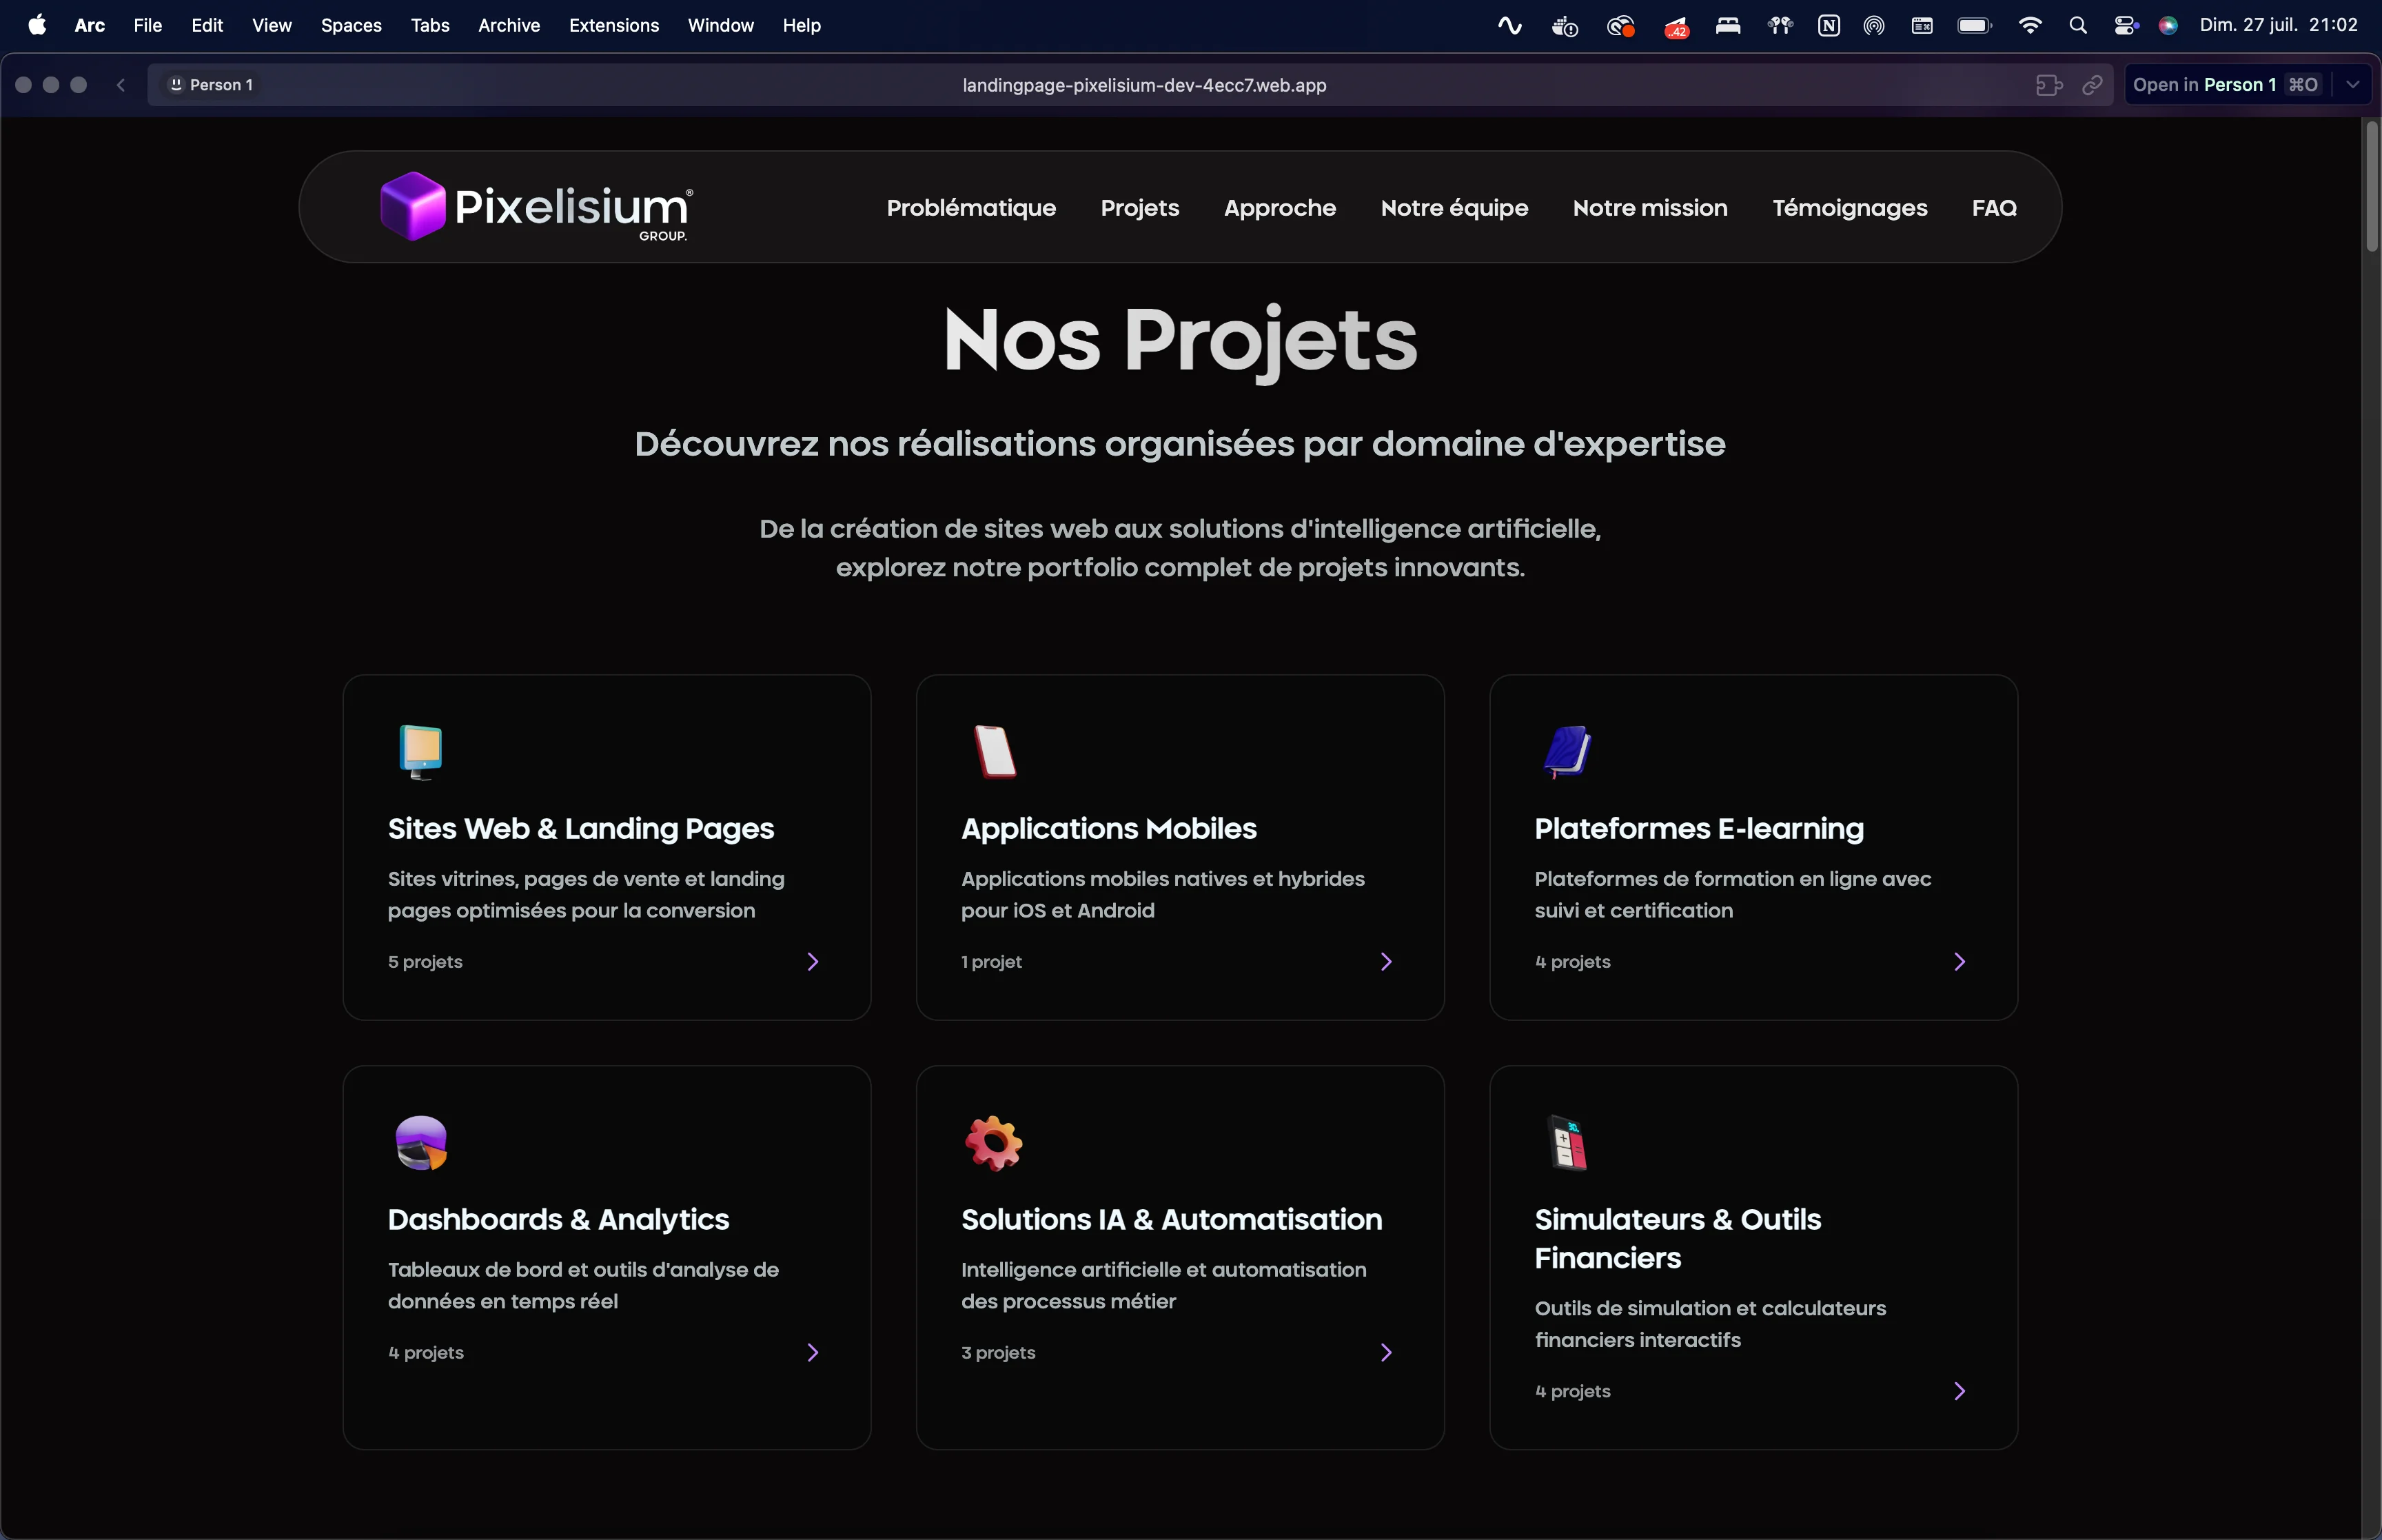Screen dimensions: 2382x1540
Task: Go to the Témoignages nav link
Action: coord(1849,208)
